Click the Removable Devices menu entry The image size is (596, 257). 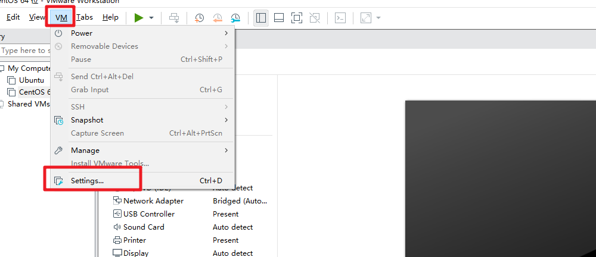pyautogui.click(x=143, y=46)
